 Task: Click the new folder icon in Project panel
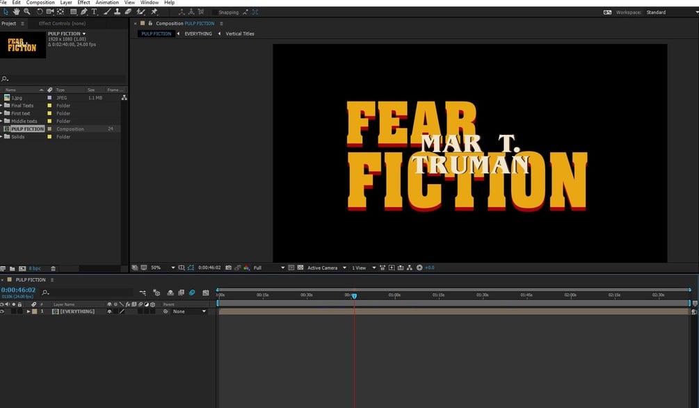click(13, 268)
